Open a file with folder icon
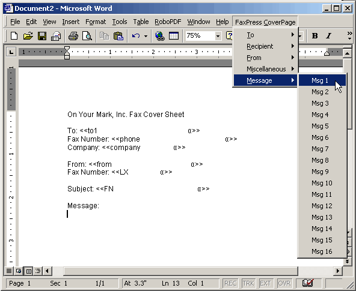Screen dimensions: 356x291 click(x=28, y=36)
